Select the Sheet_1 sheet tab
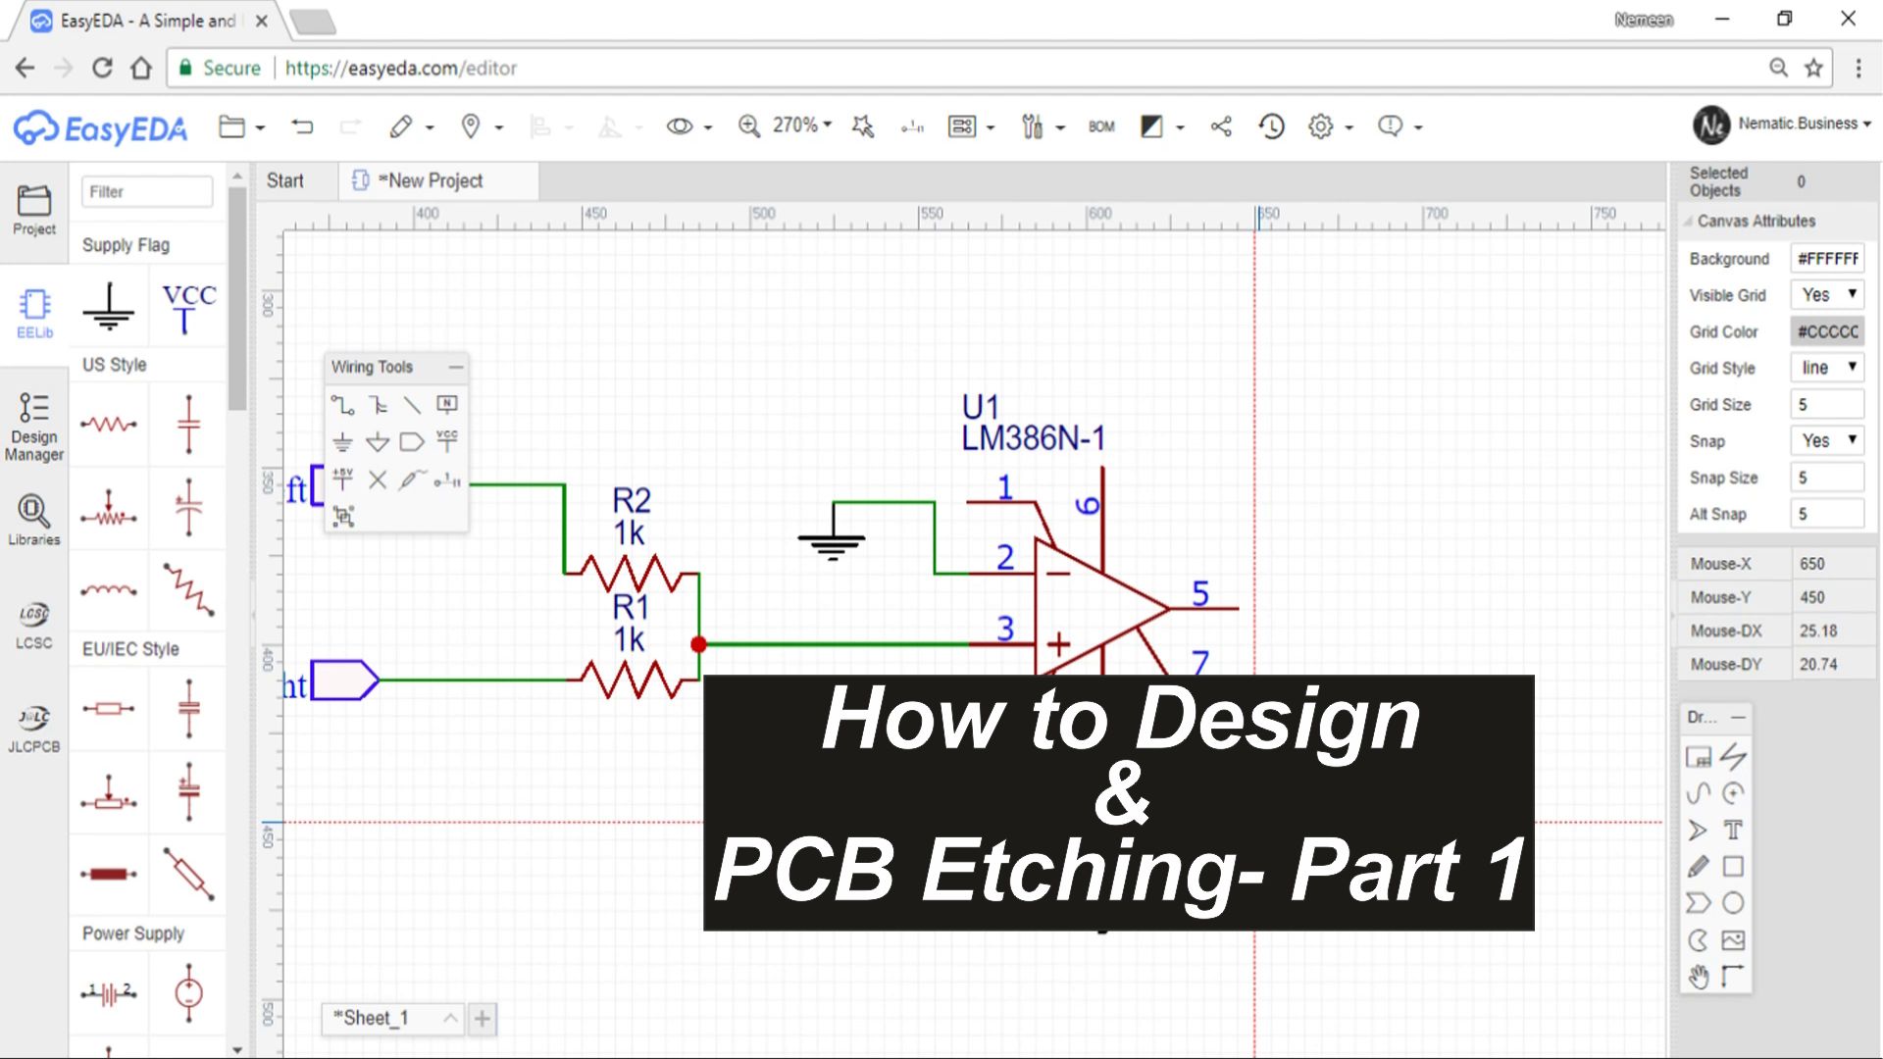The height and width of the screenshot is (1059, 1883). click(371, 1018)
